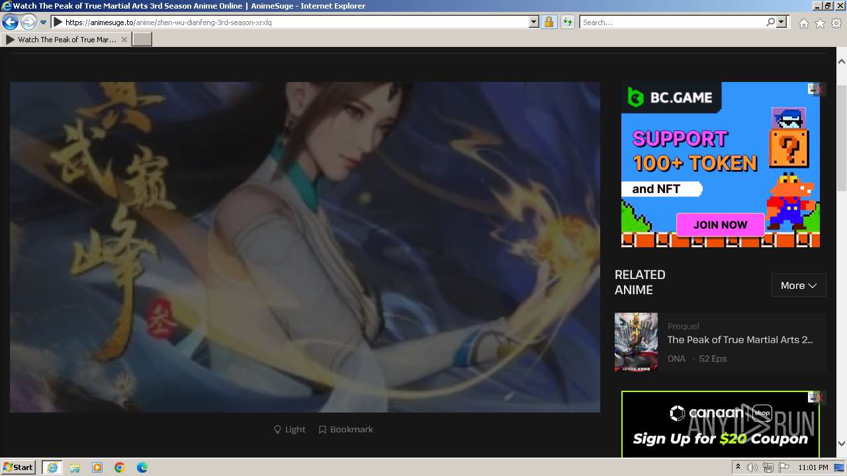Image resolution: width=847 pixels, height=476 pixels.
Task: Open the Favorites star icon
Action: [820, 23]
